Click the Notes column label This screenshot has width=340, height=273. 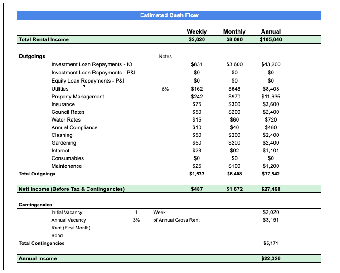click(x=165, y=56)
